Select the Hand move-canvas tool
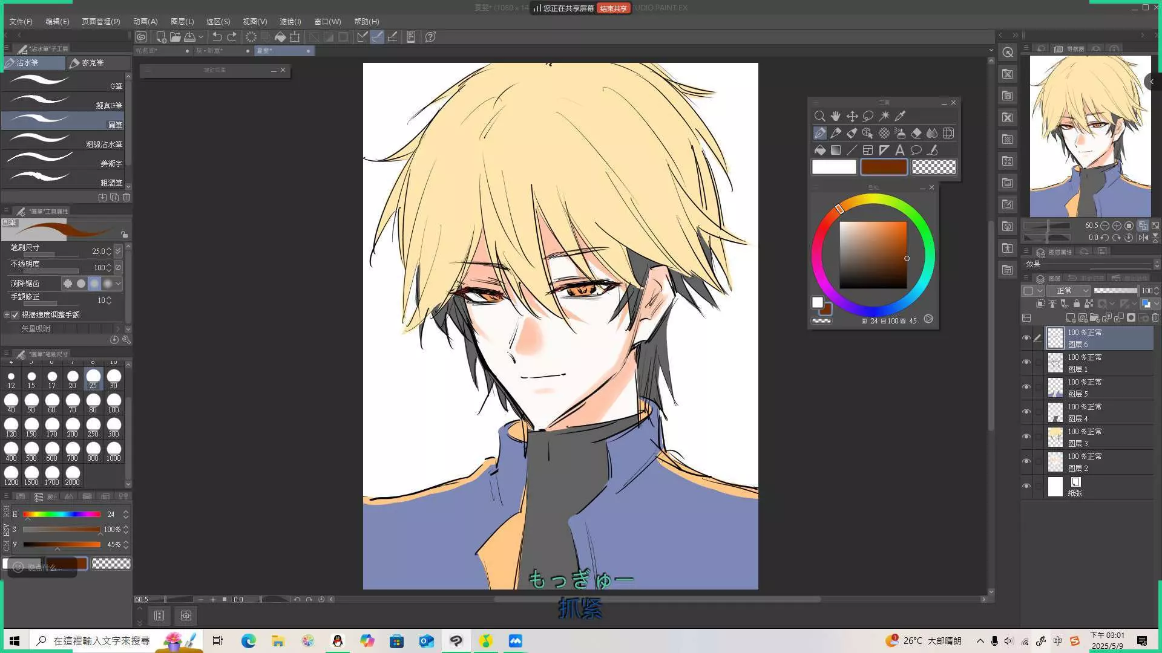This screenshot has height=653, width=1162. click(x=836, y=116)
